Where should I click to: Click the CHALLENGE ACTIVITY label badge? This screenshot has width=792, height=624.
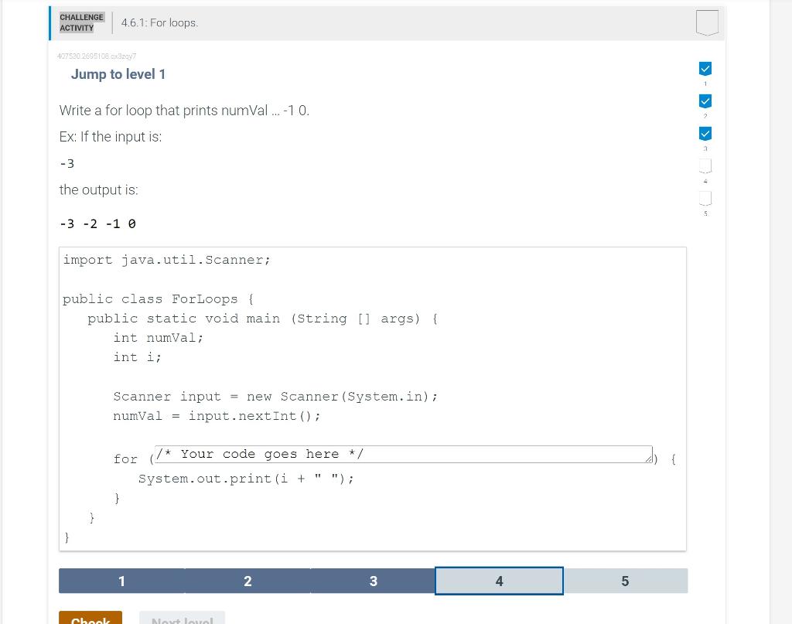[x=80, y=22]
